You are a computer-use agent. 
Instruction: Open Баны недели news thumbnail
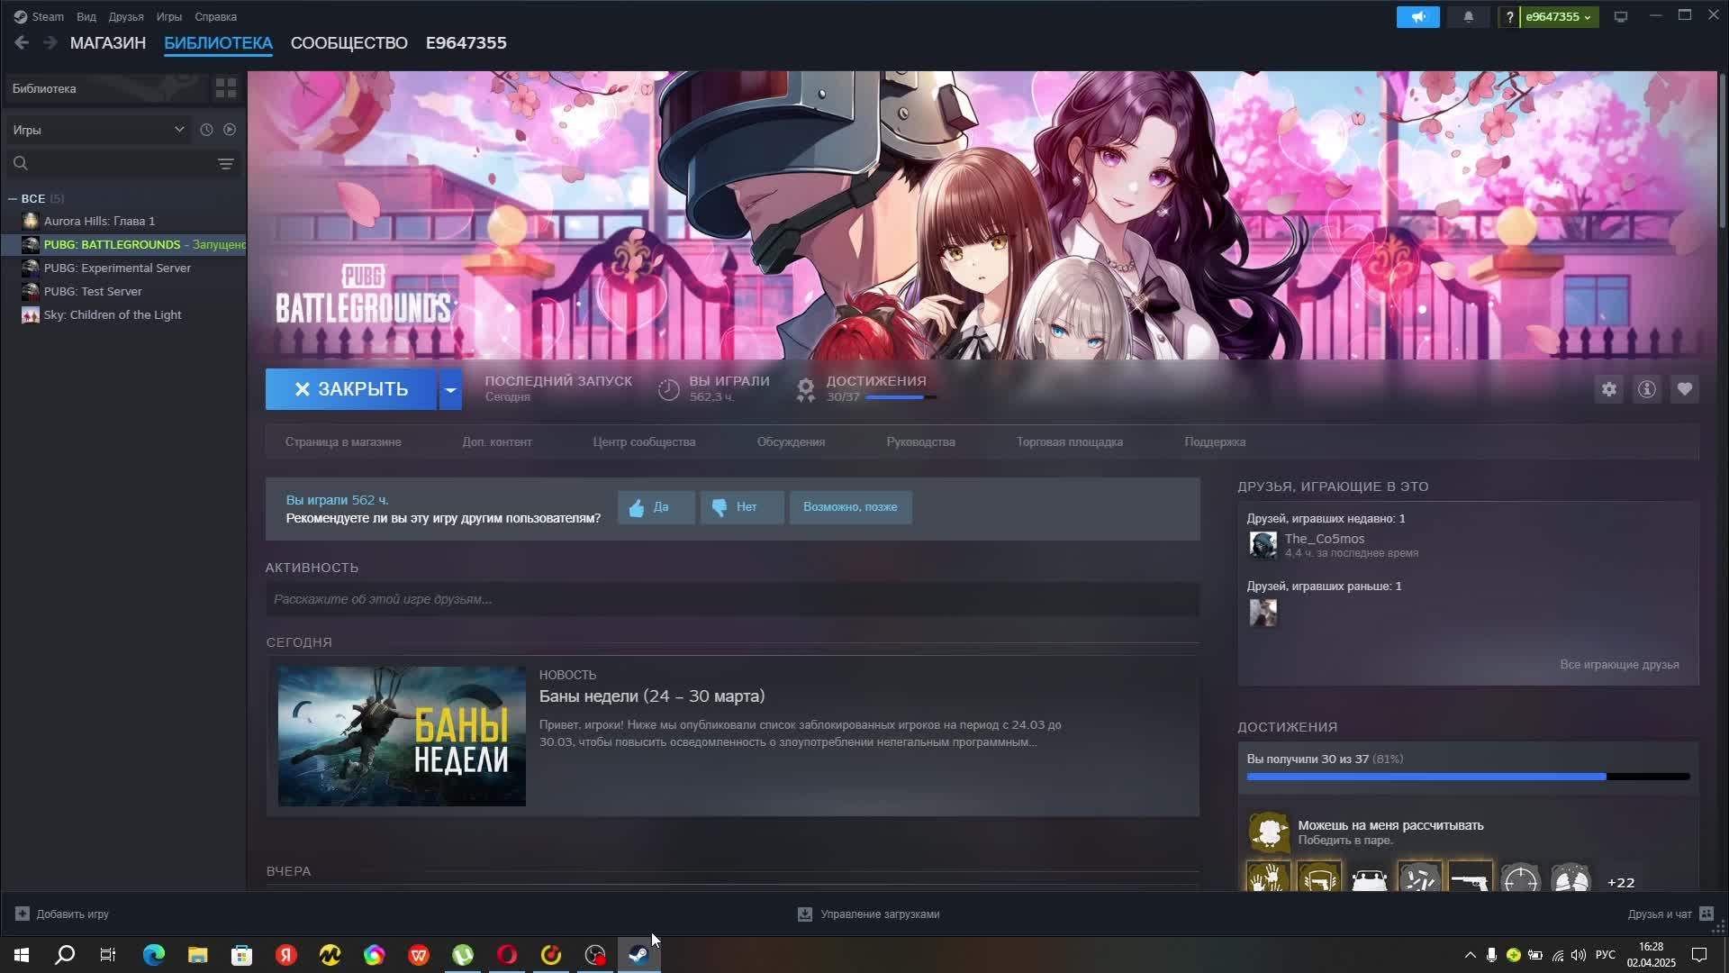tap(402, 736)
